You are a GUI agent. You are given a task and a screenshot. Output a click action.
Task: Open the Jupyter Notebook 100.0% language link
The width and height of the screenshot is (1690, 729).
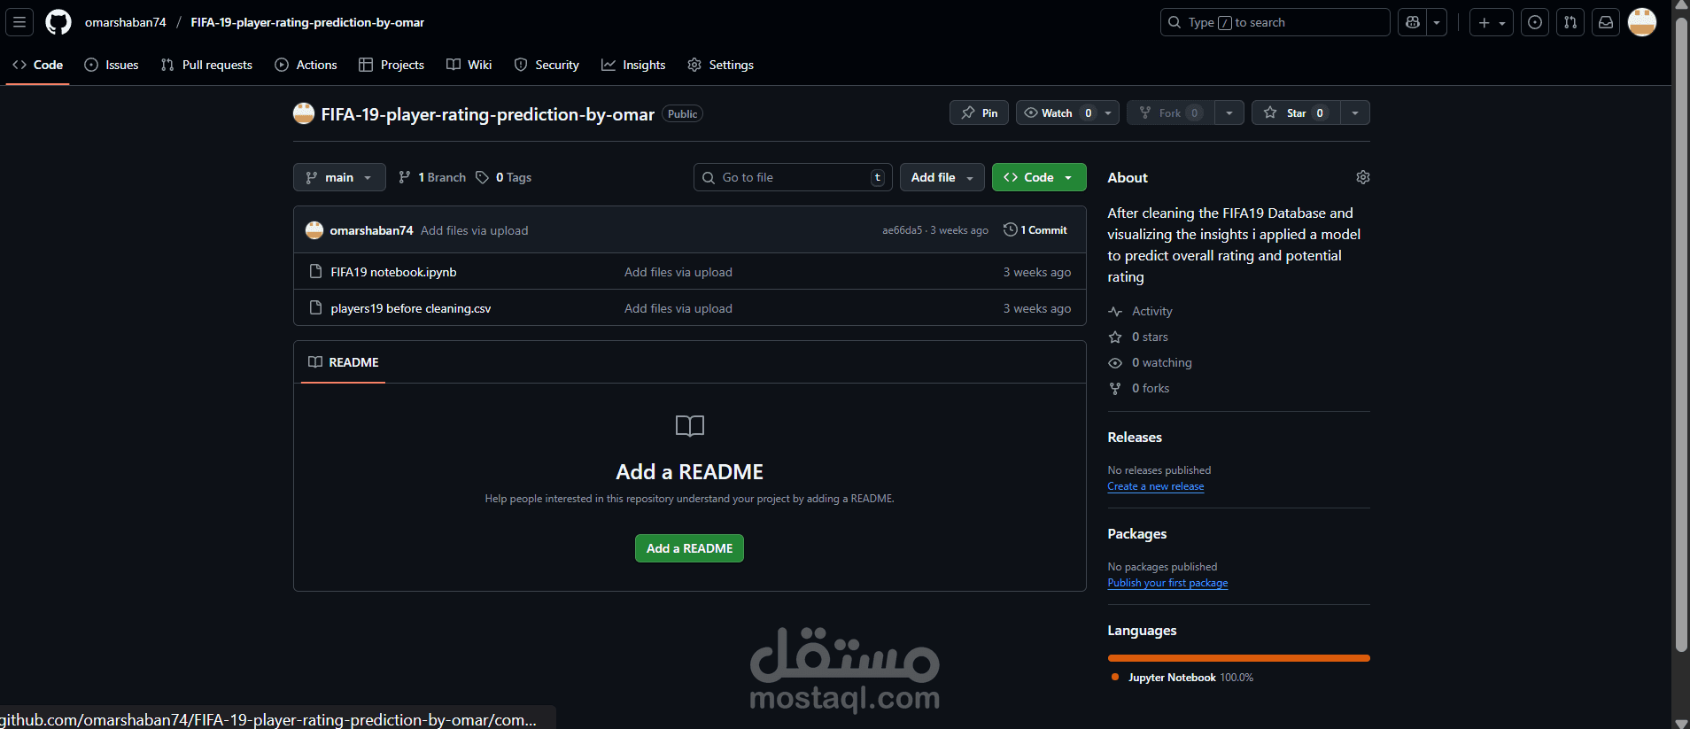[x=1182, y=678]
